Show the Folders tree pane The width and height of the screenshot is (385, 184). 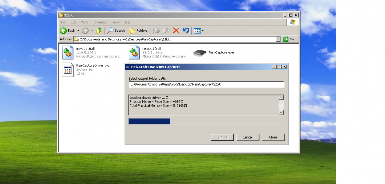pyautogui.click(x=138, y=31)
